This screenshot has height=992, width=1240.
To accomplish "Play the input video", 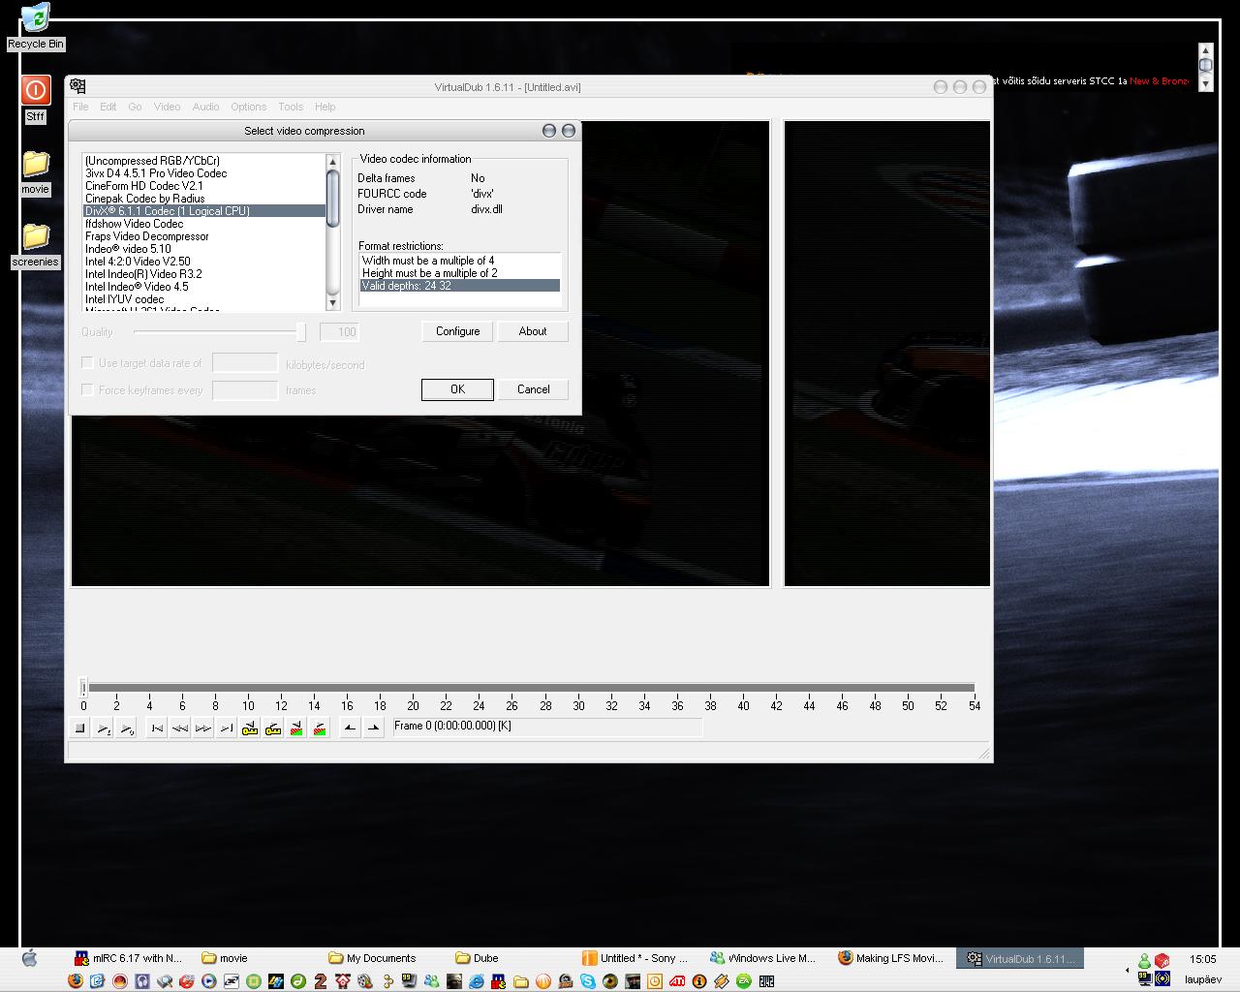I will (104, 728).
